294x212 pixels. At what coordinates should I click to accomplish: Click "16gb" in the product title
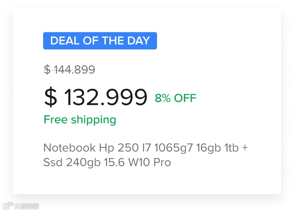[x=209, y=148]
